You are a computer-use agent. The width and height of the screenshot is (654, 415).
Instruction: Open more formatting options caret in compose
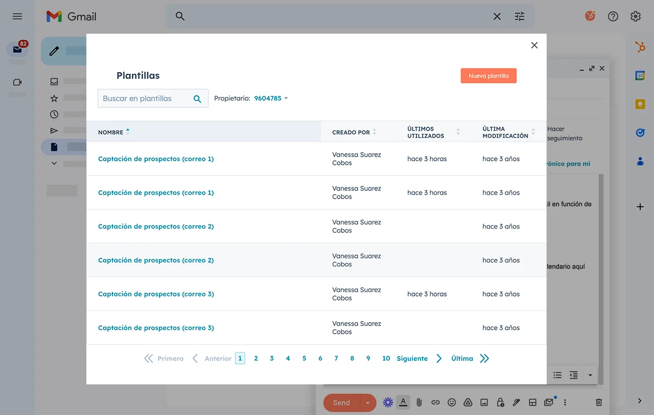click(x=590, y=375)
